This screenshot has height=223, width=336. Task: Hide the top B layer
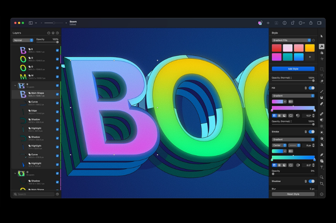coord(57,50)
